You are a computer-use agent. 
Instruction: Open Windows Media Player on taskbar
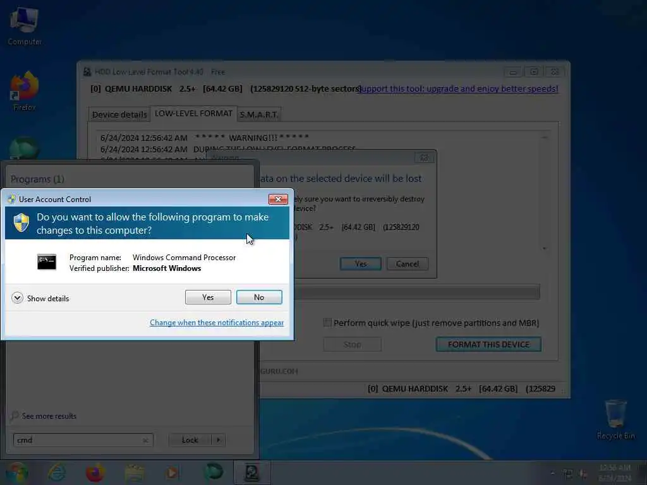coord(172,472)
